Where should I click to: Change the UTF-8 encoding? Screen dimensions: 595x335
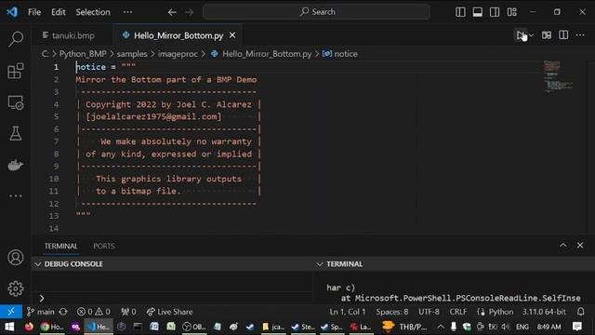(429, 312)
